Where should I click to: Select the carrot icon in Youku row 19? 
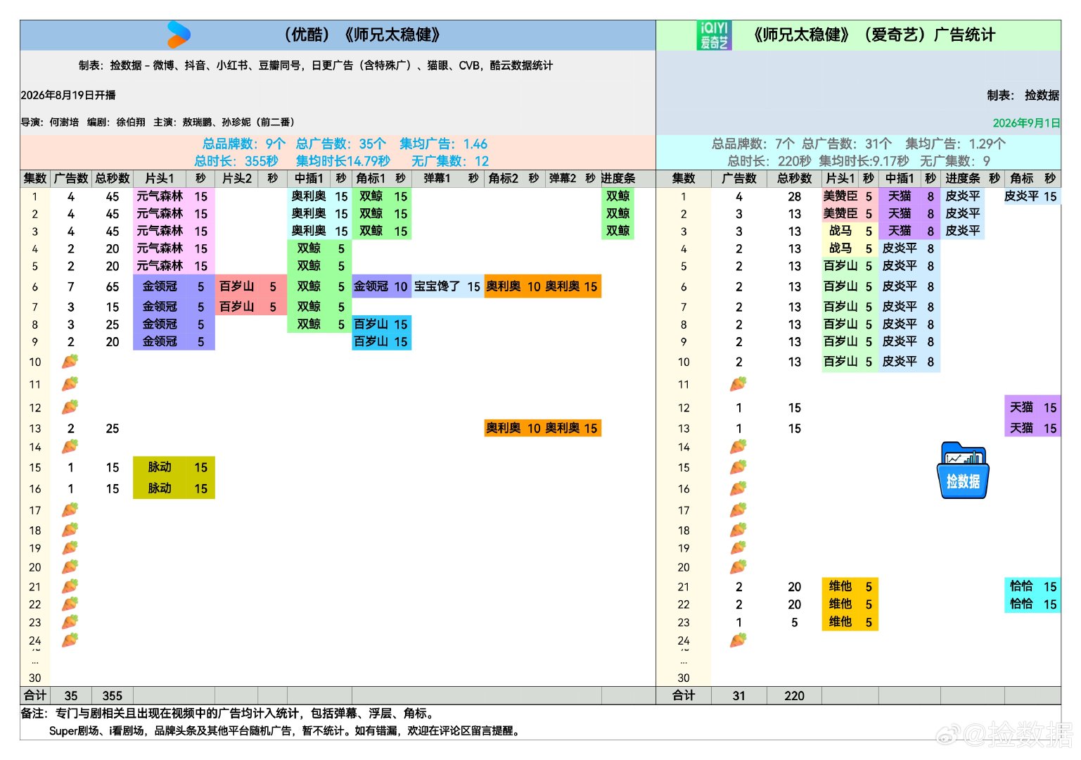pos(70,548)
